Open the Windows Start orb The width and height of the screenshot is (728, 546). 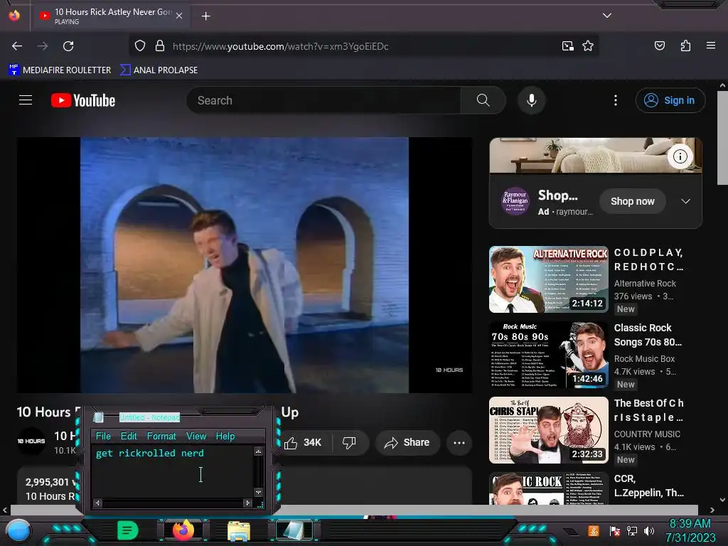coord(18,531)
